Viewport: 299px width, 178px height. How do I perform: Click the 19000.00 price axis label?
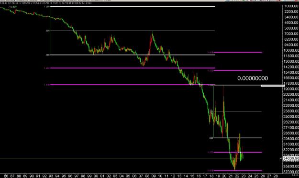click(x=291, y=89)
